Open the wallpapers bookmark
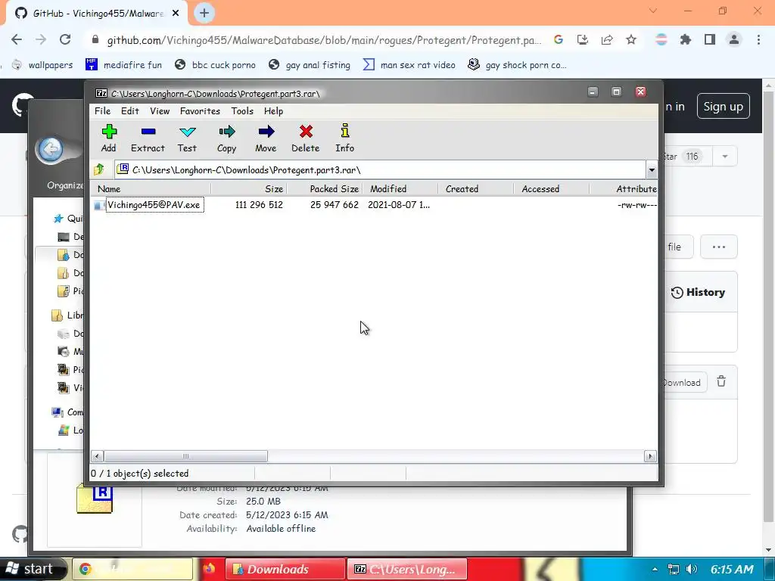The width and height of the screenshot is (775, 581). (42, 65)
